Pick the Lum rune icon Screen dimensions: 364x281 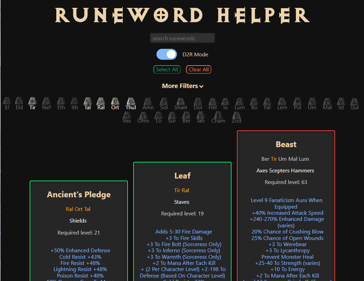pyautogui.click(x=239, y=101)
